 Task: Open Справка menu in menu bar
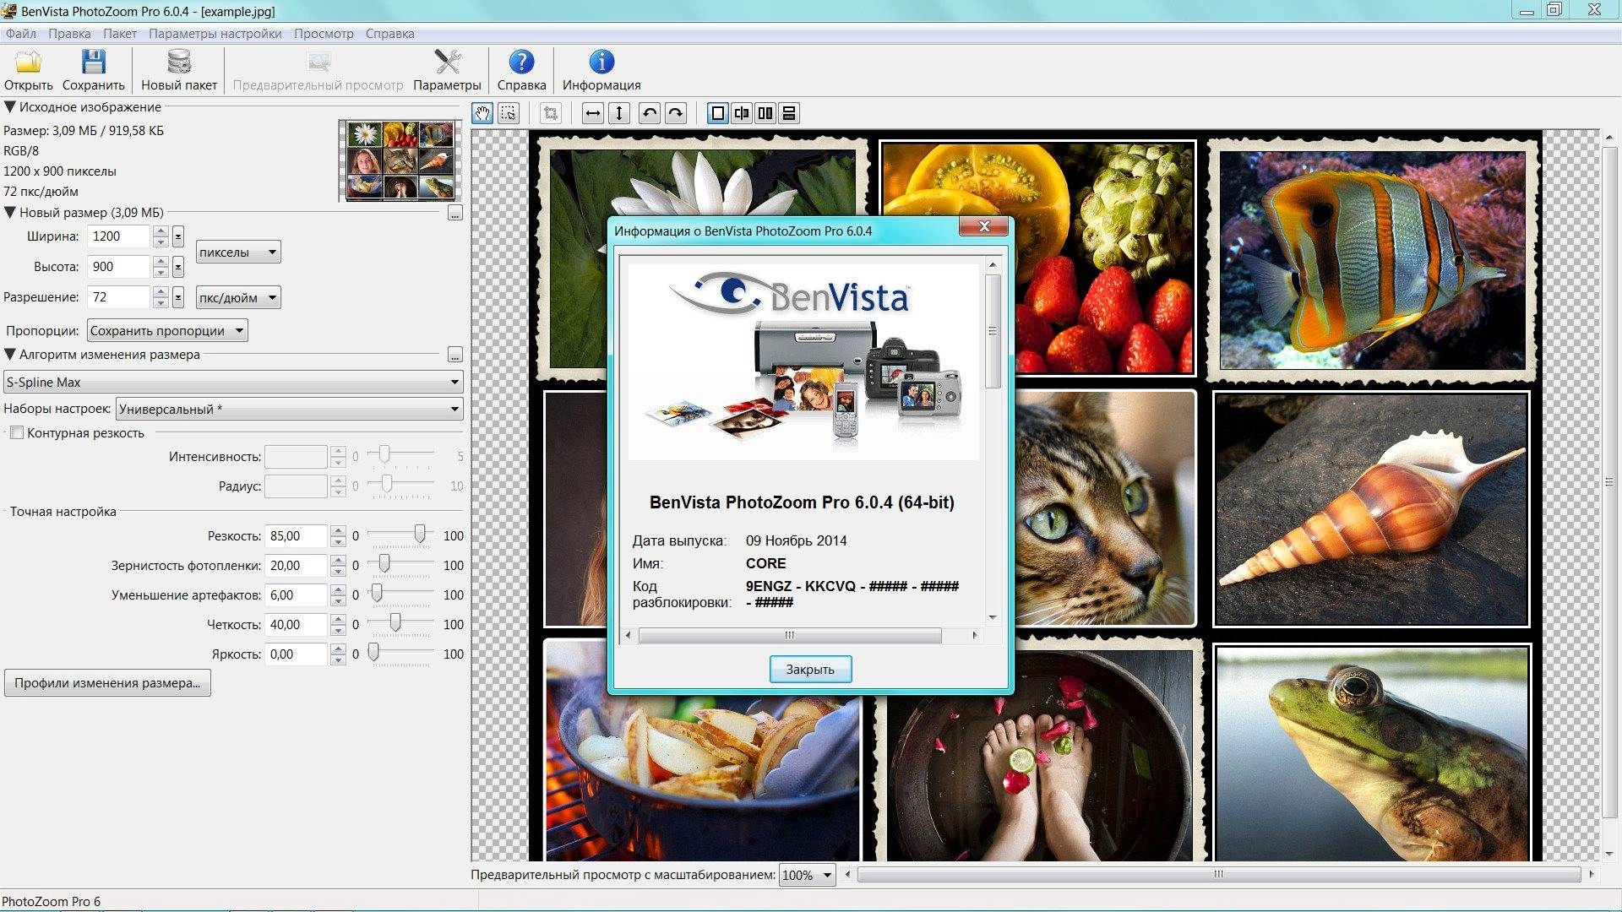[390, 34]
